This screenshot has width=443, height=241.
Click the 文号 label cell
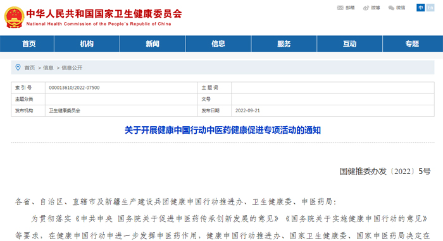click(x=215, y=100)
